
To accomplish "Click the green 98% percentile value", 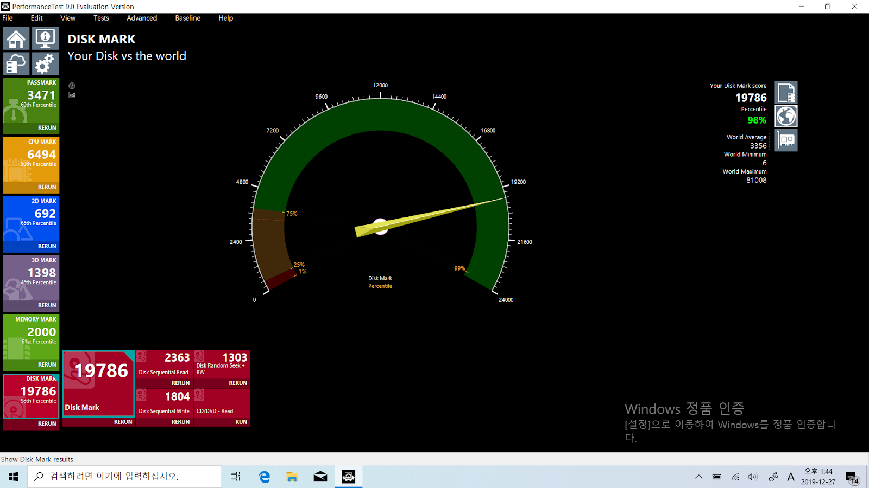I will 757,120.
